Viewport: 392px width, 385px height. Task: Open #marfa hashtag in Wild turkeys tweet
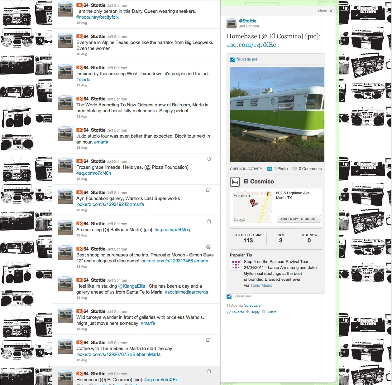coord(148,323)
